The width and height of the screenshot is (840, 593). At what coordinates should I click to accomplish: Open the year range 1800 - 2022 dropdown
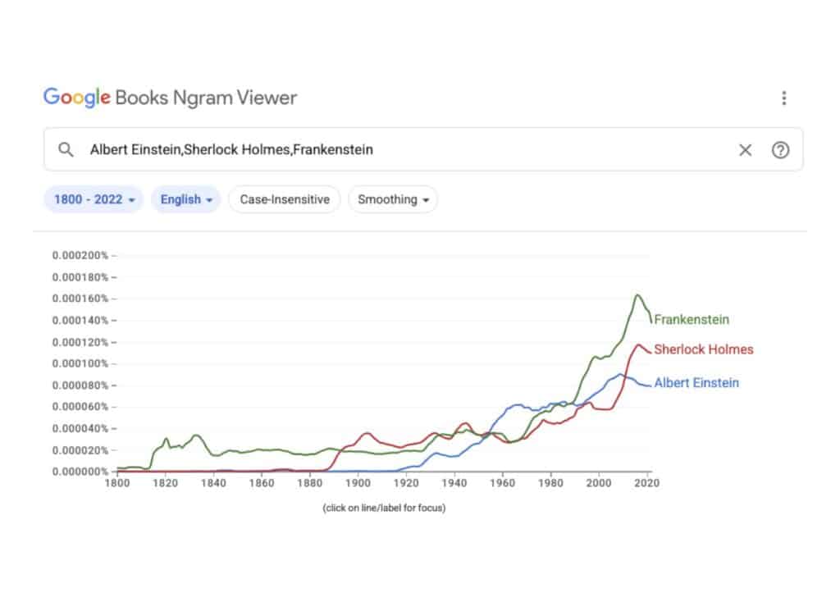93,199
